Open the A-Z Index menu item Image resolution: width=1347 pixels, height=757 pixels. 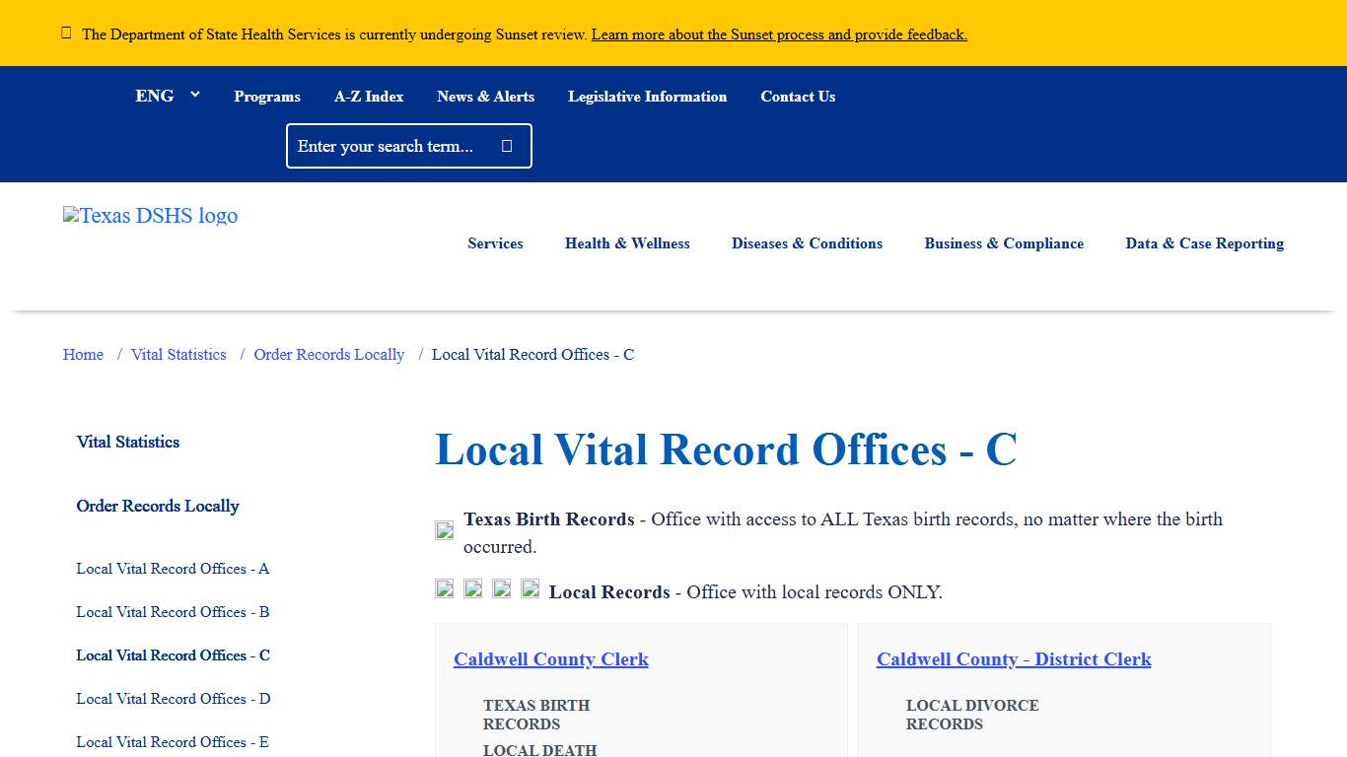369,96
